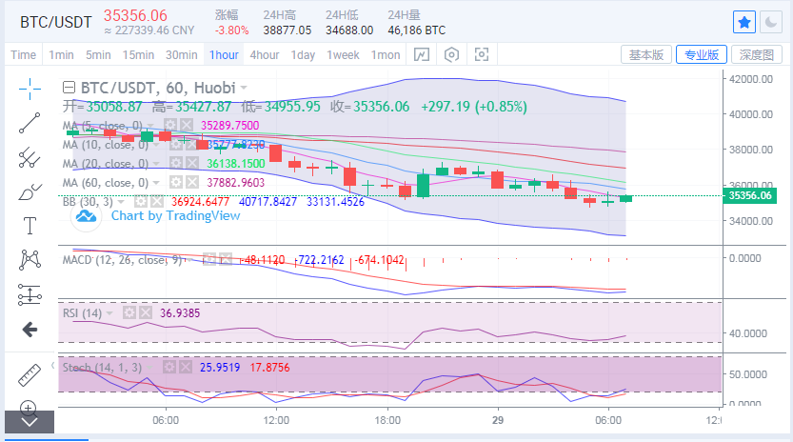793x442 pixels.
Task: Open MA (10, close, 0) dropdown arrow
Action: point(156,145)
